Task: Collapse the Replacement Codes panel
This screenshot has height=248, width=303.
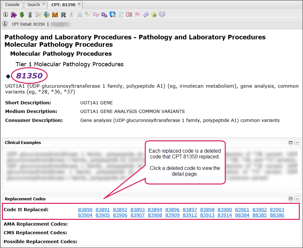Action: (x=297, y=199)
